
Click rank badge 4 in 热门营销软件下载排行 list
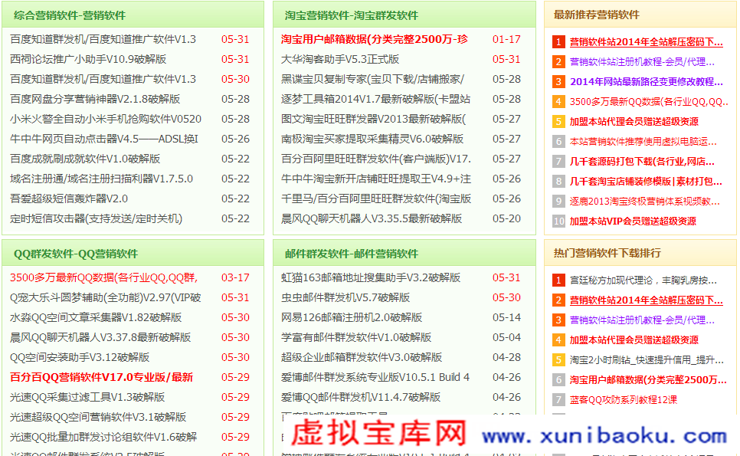(x=558, y=340)
